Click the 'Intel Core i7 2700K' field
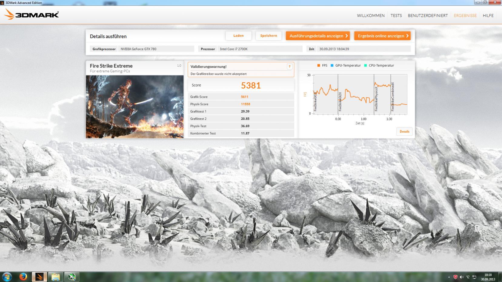502x282 pixels. [x=260, y=49]
